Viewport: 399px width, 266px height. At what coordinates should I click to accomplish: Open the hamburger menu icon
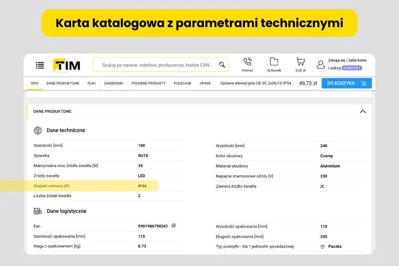(40, 65)
